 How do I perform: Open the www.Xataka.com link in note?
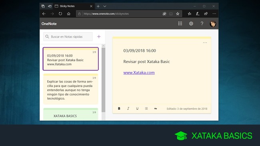139,73
